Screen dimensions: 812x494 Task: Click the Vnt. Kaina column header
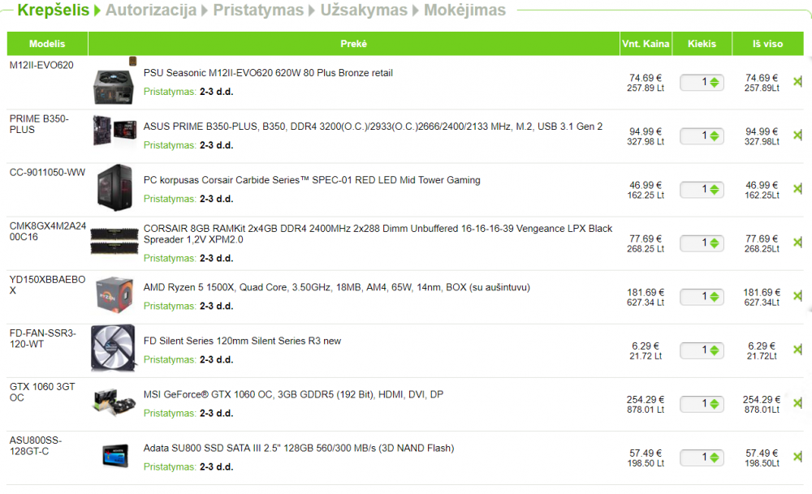pyautogui.click(x=646, y=44)
